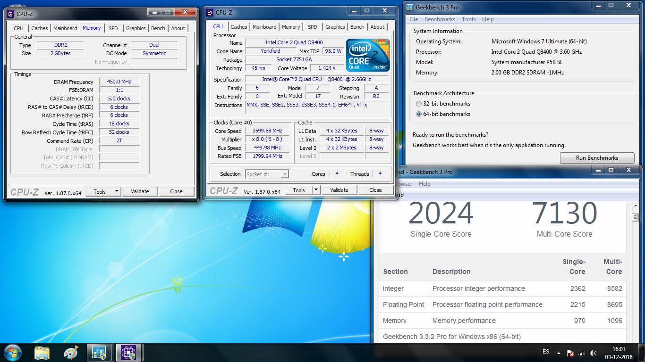This screenshot has height=362, width=645.
Task: Open Geekbench Benchmarks menu
Action: coord(440,19)
